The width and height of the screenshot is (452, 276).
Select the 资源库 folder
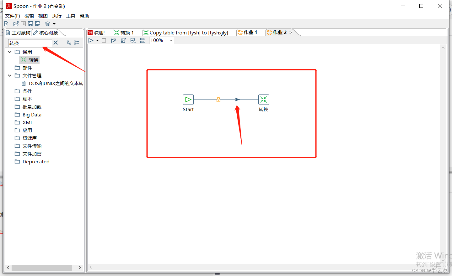[x=26, y=138]
